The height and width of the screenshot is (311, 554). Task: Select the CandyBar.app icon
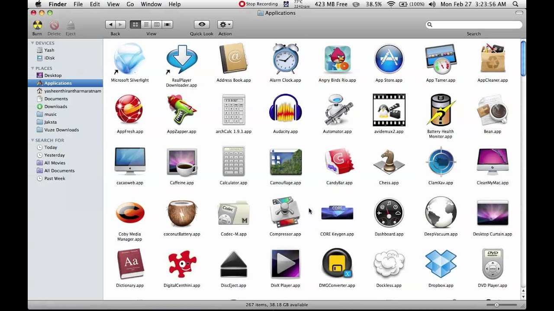pyautogui.click(x=339, y=162)
